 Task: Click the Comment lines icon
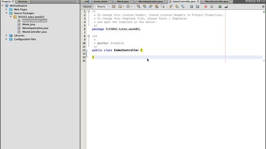point(220,7)
